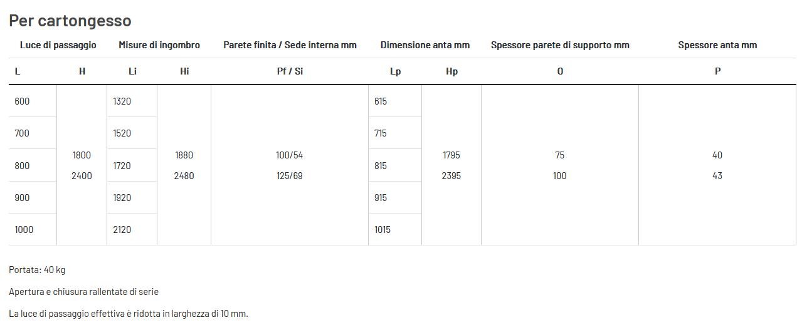
Task: Click the Li value 2120 cell
Action: 132,229
